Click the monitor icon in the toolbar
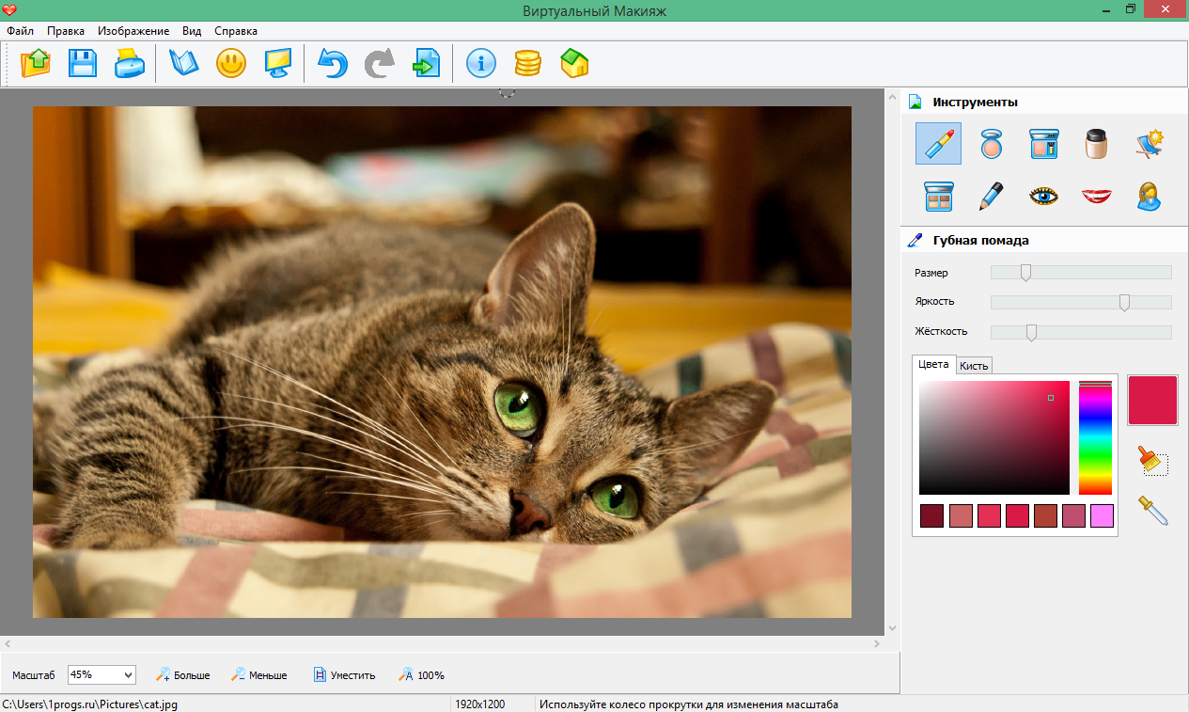Screen dimensions: 1189x712 coord(278,63)
